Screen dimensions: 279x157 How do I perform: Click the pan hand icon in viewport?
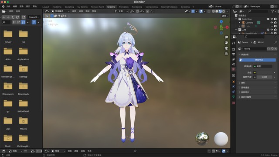[226, 43]
